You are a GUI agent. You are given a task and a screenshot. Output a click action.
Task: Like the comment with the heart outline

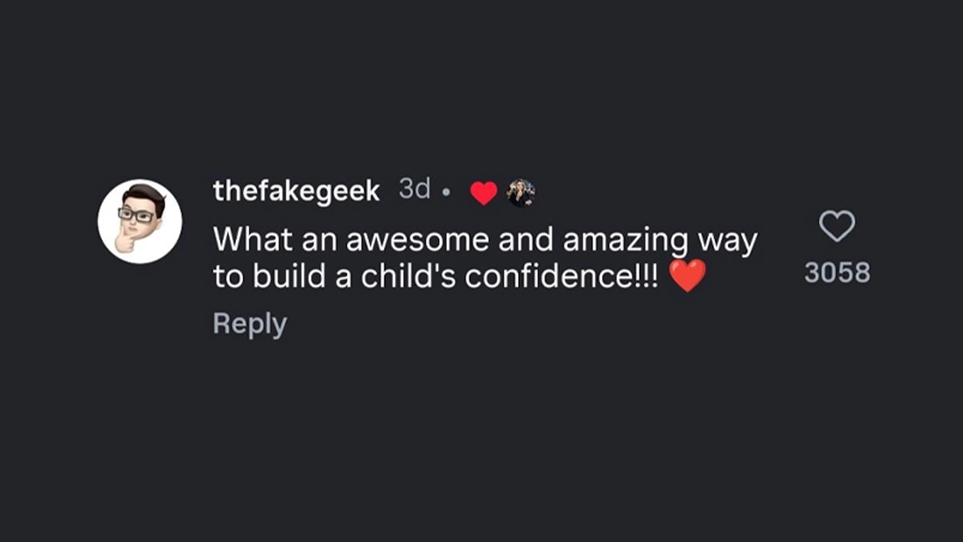(x=837, y=226)
